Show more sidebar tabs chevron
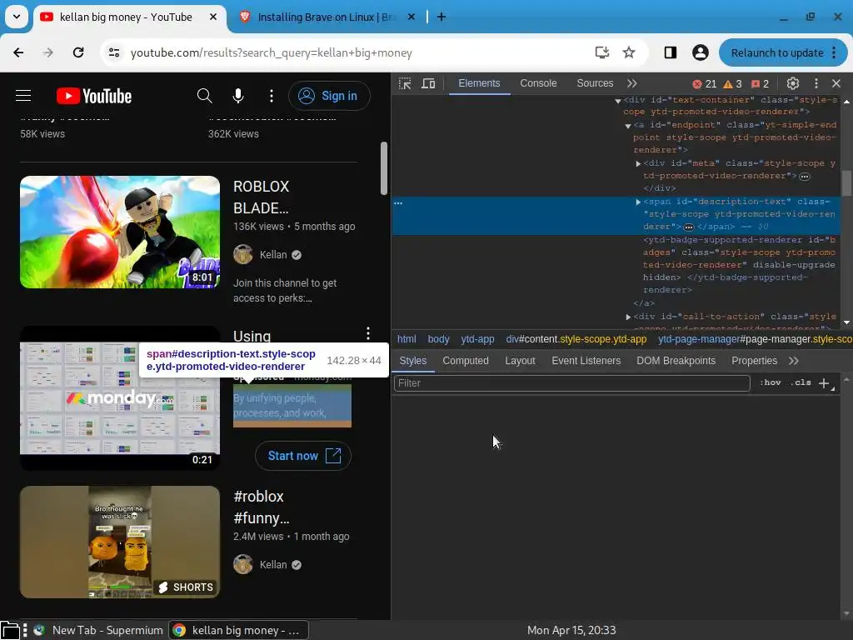The image size is (853, 640). pyautogui.click(x=794, y=361)
